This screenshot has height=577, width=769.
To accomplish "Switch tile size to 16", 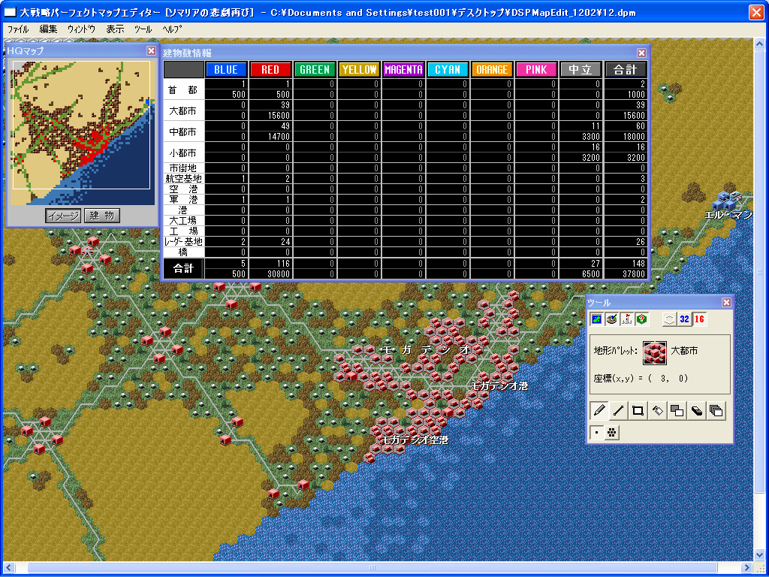I will (699, 319).
